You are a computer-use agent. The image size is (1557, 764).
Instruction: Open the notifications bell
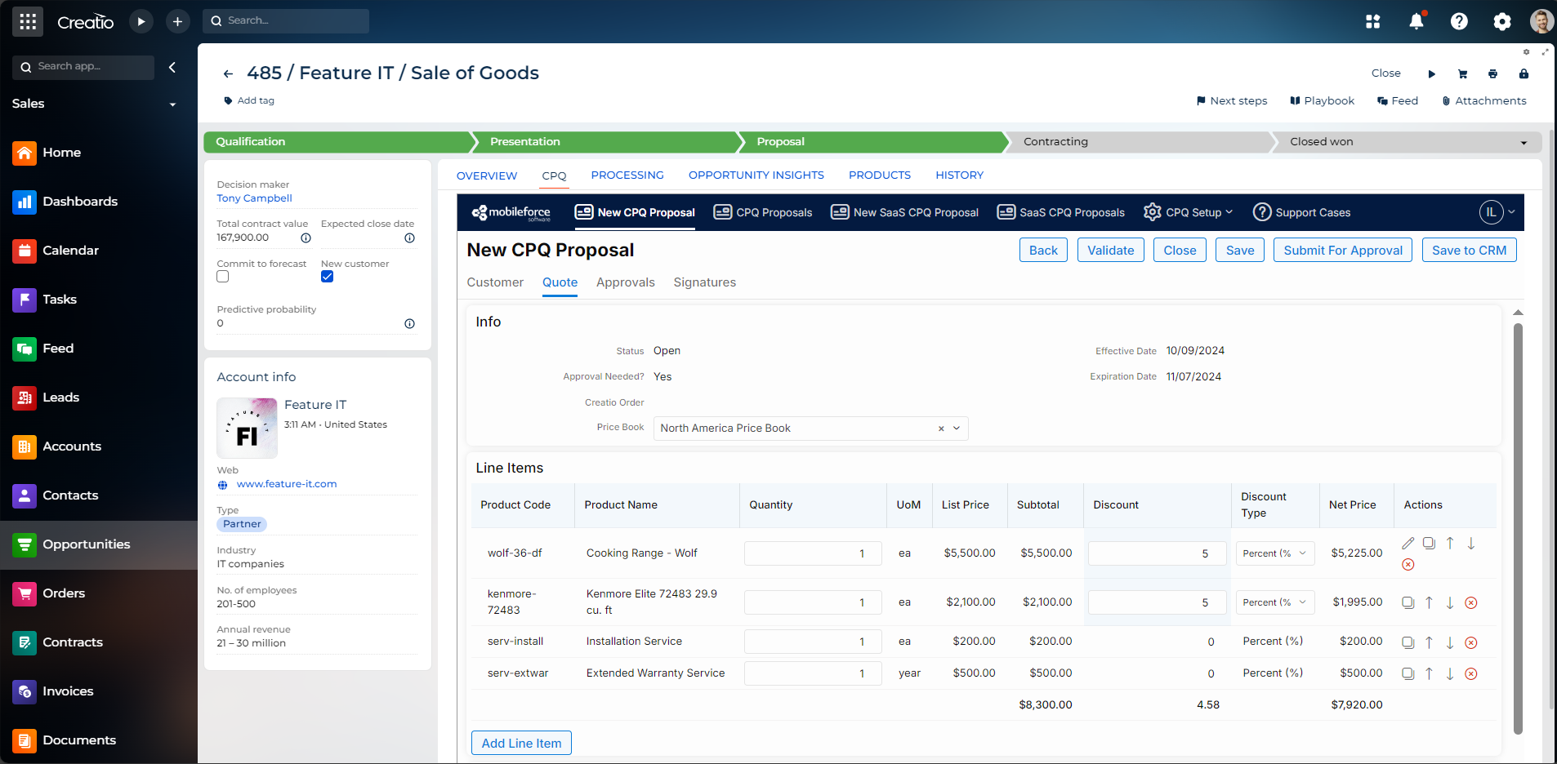(x=1416, y=21)
